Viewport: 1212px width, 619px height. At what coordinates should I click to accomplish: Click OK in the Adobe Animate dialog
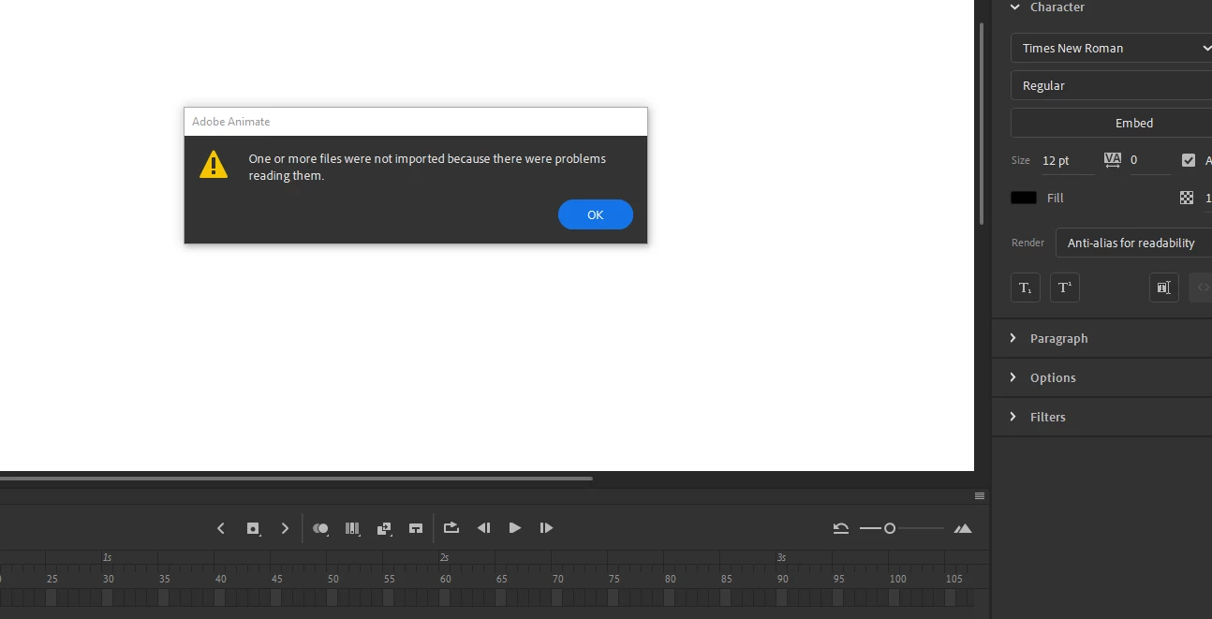click(595, 214)
